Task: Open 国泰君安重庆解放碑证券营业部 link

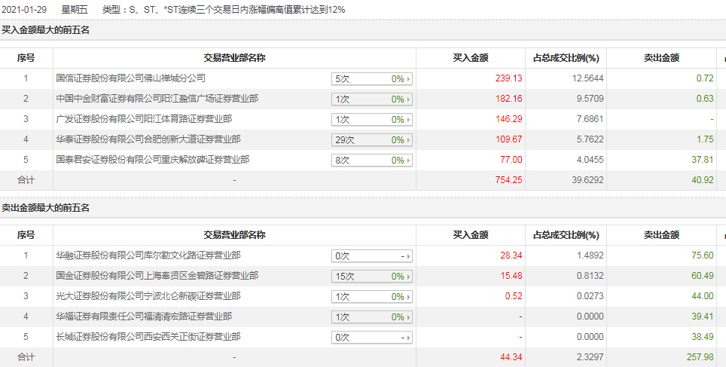Action: click(x=153, y=160)
